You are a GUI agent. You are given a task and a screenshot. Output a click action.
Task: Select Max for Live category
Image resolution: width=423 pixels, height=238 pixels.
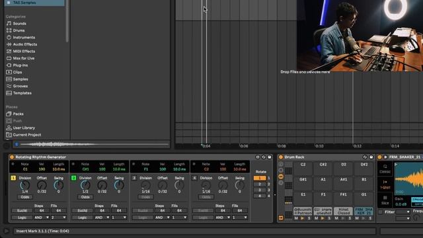24,58
